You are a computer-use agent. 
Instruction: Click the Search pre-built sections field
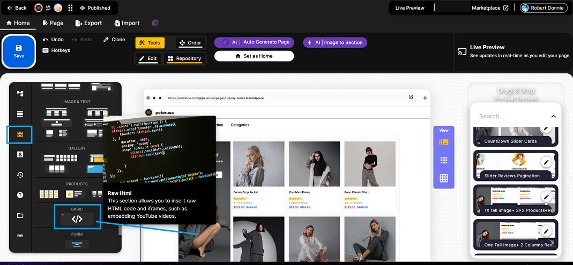click(511, 116)
